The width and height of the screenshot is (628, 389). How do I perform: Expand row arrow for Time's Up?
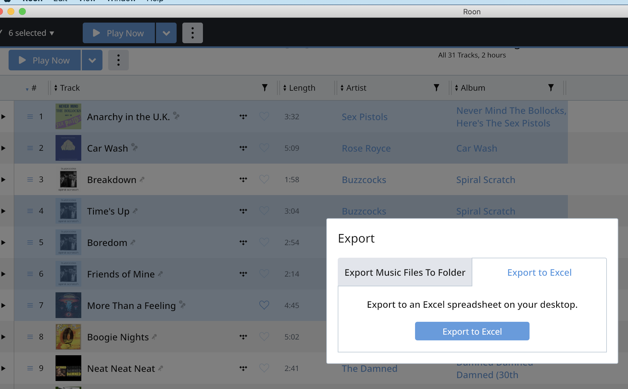pyautogui.click(x=3, y=211)
